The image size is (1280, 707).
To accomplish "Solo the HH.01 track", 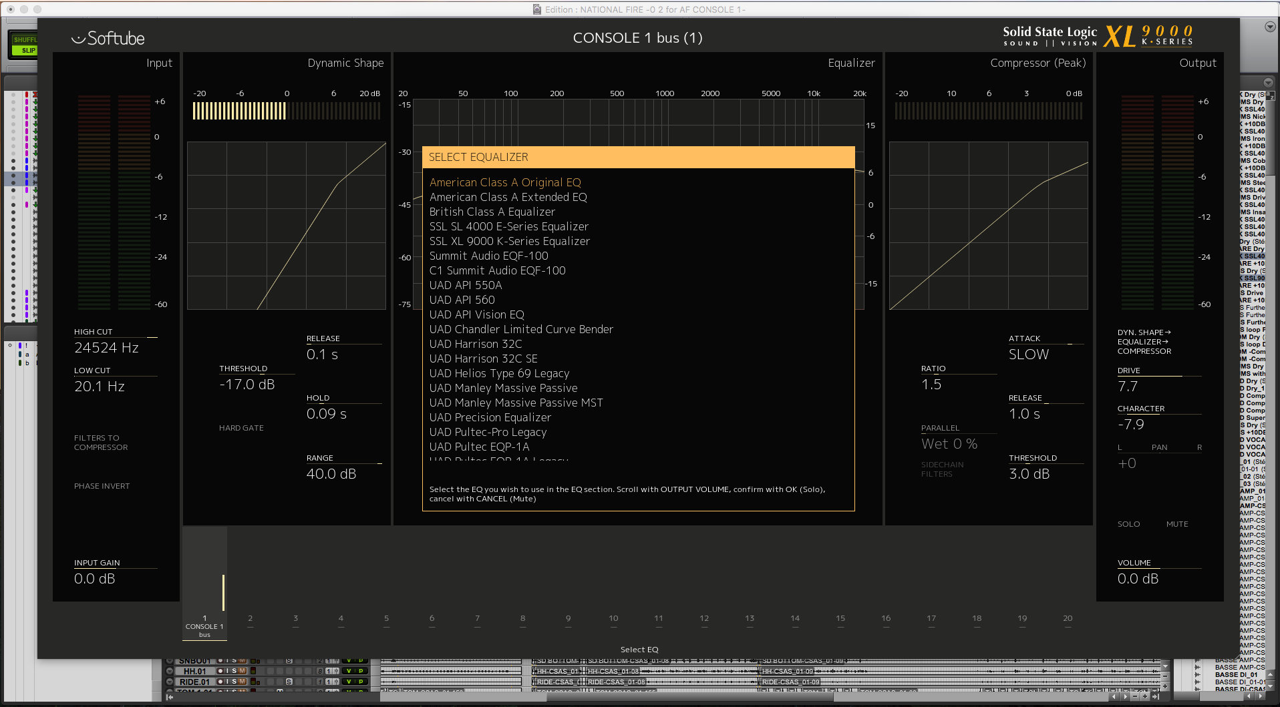I will point(234,671).
